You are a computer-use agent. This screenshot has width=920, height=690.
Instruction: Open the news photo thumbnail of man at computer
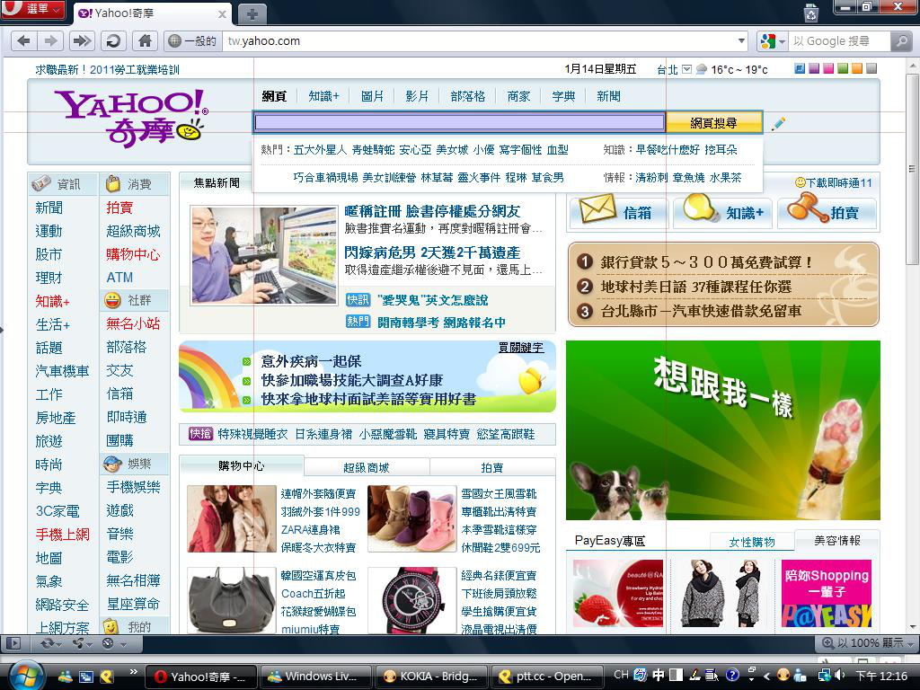[x=264, y=255]
